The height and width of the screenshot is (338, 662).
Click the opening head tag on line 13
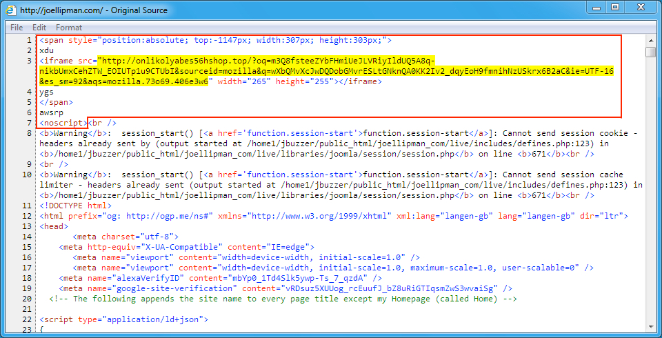coord(54,226)
